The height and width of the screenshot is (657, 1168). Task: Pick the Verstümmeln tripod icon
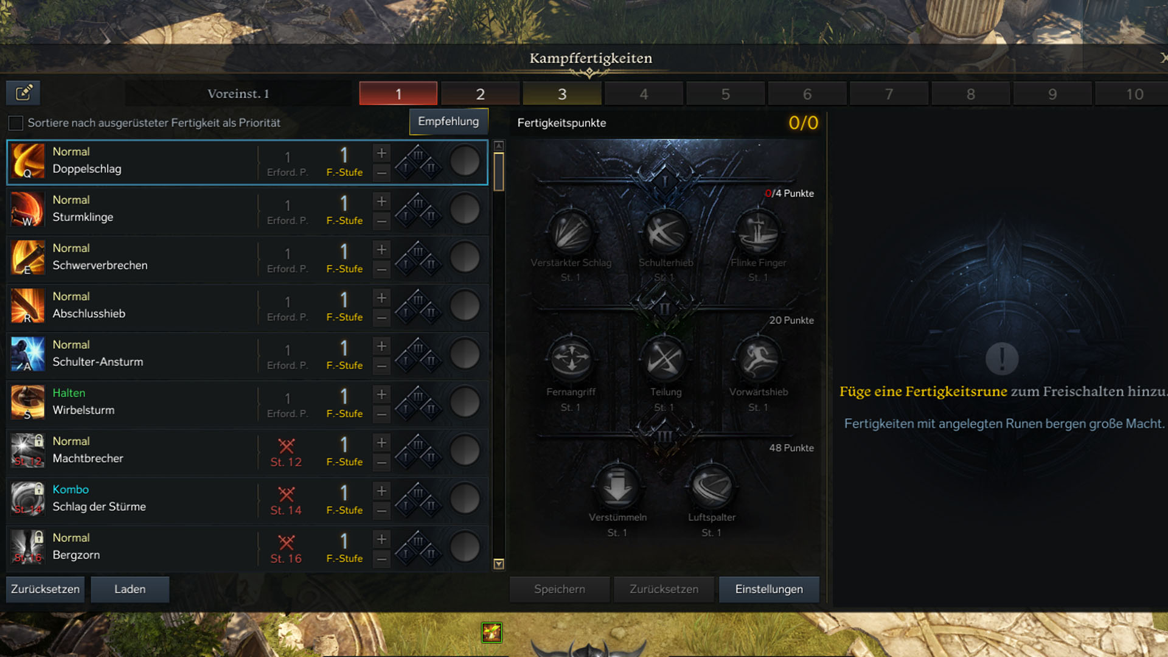[x=617, y=486]
